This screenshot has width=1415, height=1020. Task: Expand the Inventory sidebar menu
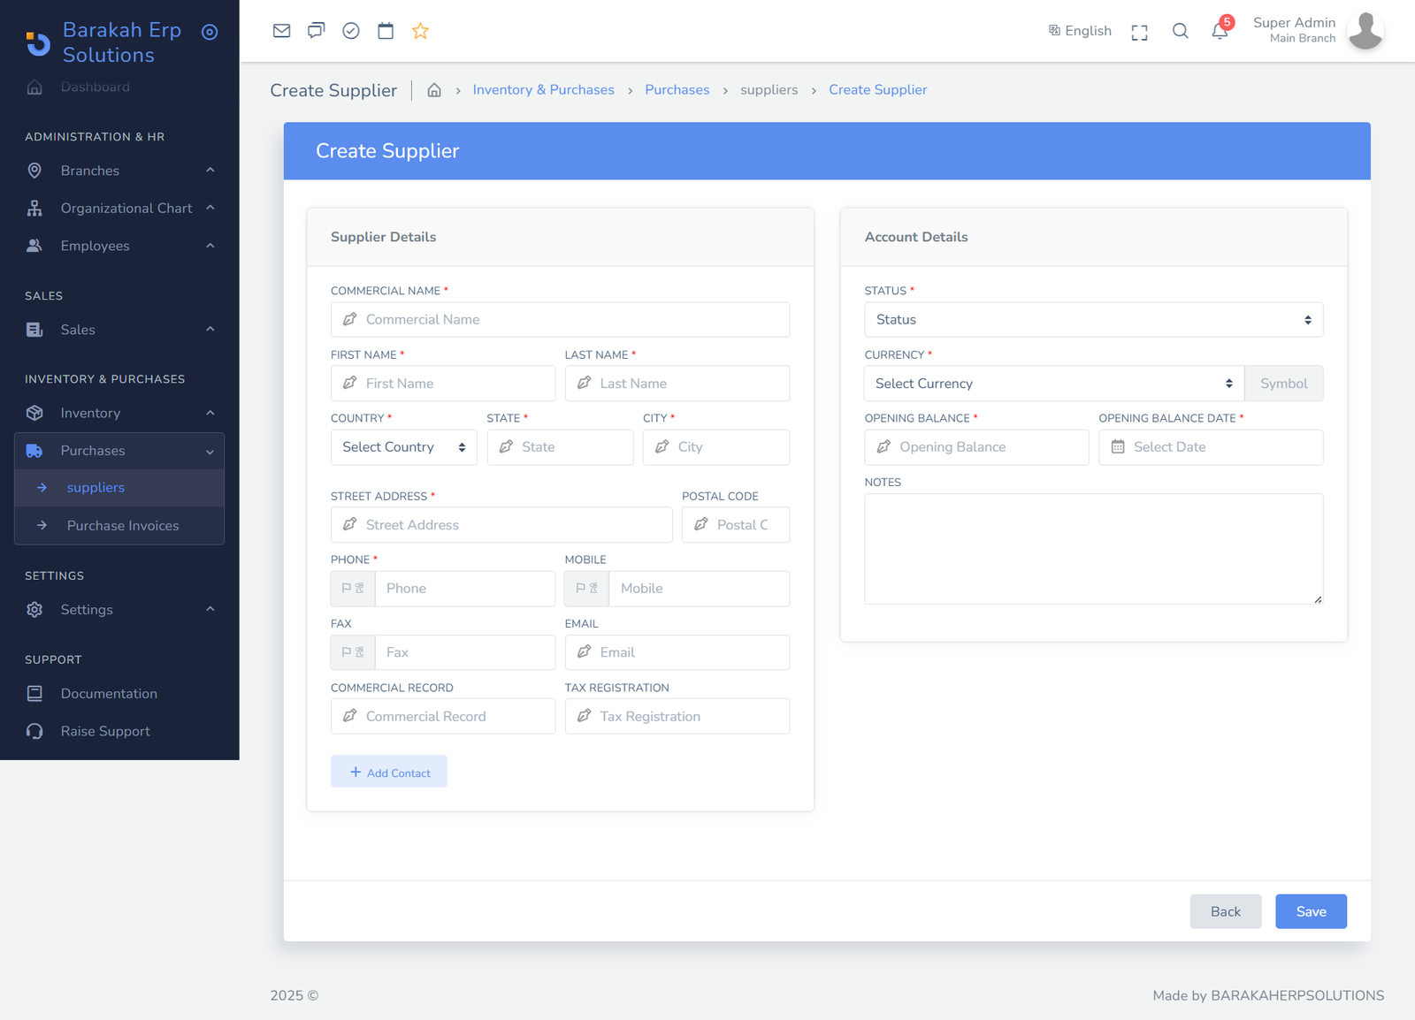click(119, 413)
